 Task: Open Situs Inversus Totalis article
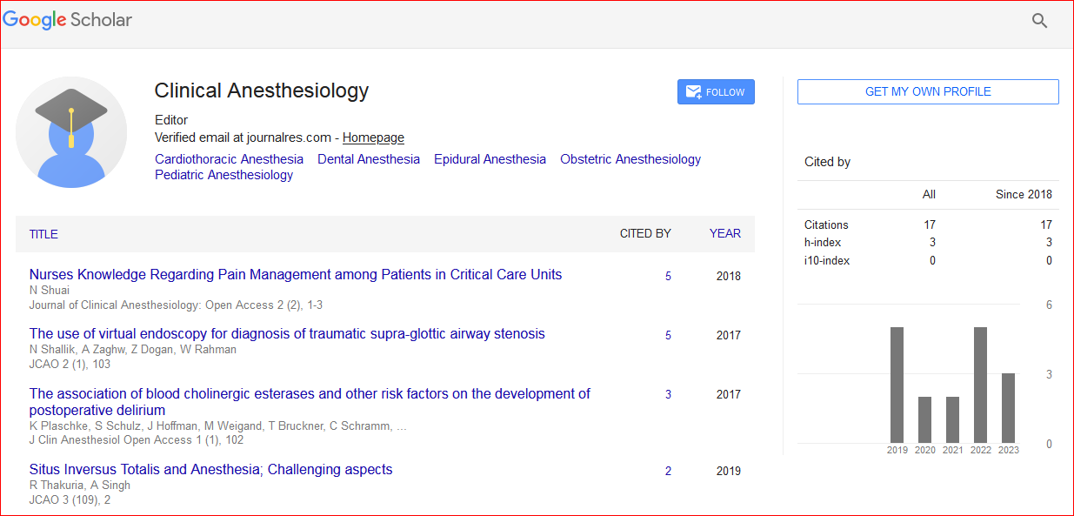click(x=210, y=469)
